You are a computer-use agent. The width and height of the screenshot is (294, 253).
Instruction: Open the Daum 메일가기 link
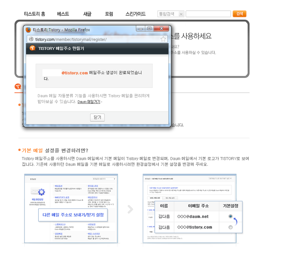point(89,102)
